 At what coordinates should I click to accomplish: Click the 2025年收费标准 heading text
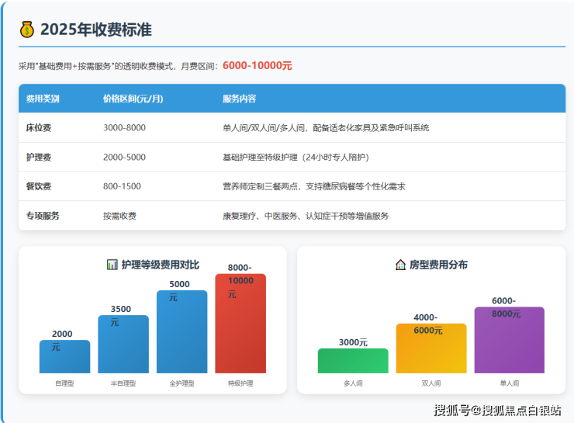click(x=95, y=30)
